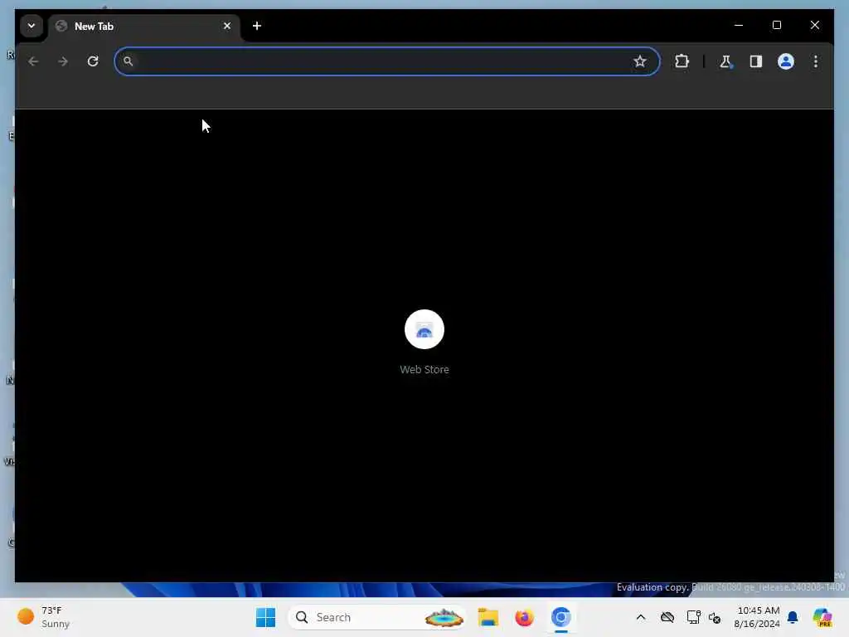Select the New Tab tab
Image resolution: width=849 pixels, height=637 pixels.
(144, 26)
